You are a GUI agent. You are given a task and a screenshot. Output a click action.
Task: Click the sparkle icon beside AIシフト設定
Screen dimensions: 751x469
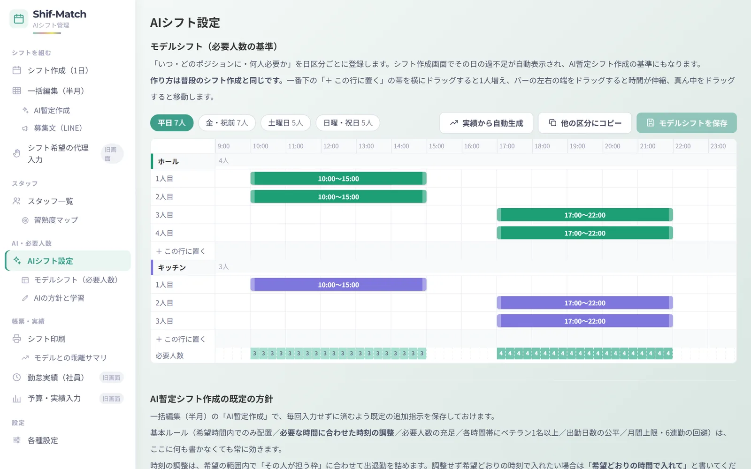coord(17,260)
